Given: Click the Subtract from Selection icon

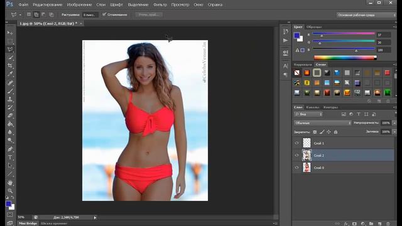Looking at the screenshot, I should pos(43,14).
